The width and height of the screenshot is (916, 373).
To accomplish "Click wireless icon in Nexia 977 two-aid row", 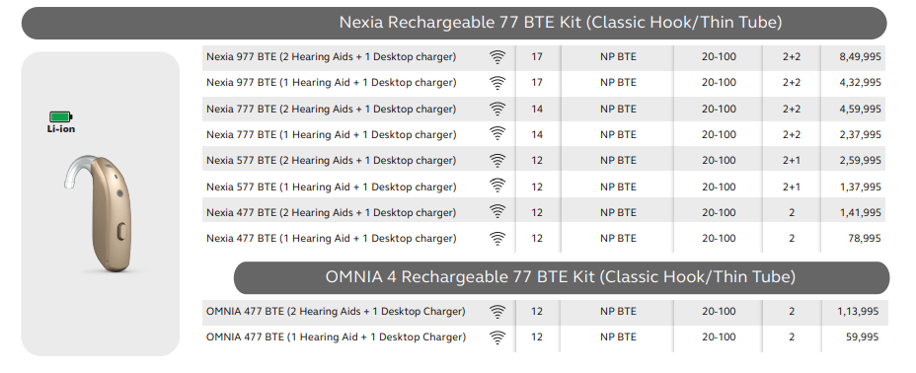I will point(497,57).
